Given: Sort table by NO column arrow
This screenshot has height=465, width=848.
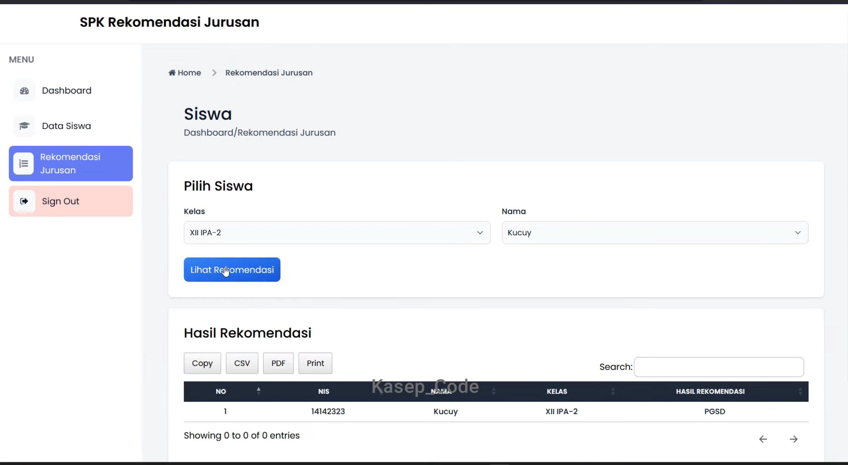Looking at the screenshot, I should (258, 391).
